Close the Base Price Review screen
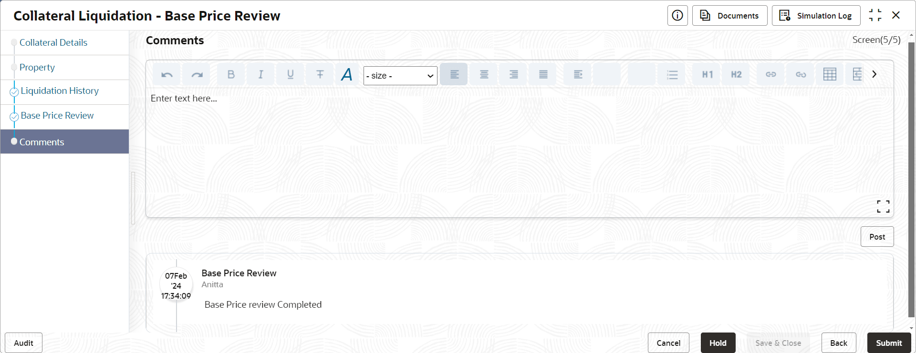This screenshot has height=353, width=916. [896, 15]
